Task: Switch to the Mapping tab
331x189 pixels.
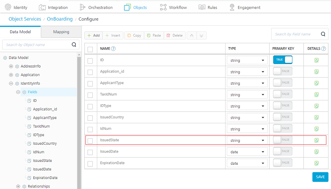Action: click(x=61, y=32)
